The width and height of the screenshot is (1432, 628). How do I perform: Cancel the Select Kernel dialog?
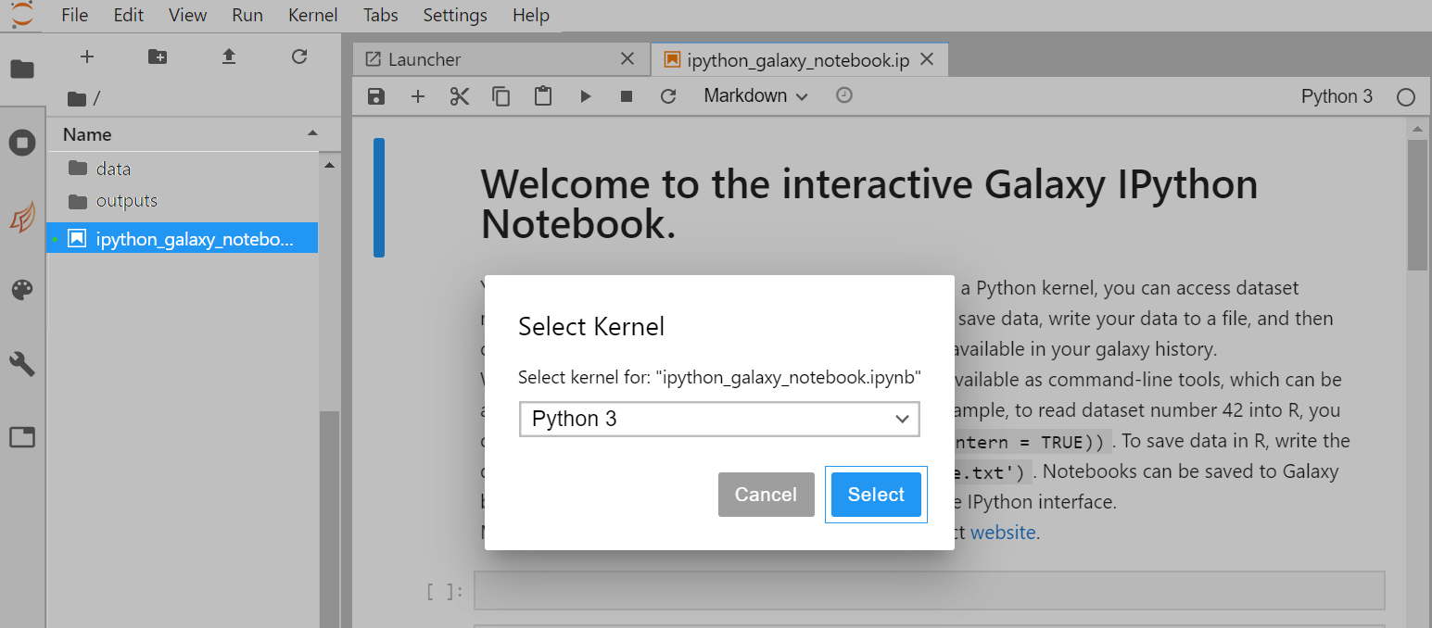[766, 495]
